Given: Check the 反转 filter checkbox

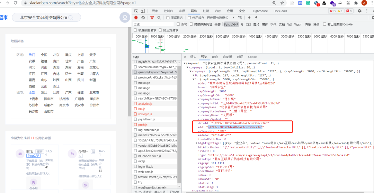Looking at the screenshot, I should click(178, 24).
